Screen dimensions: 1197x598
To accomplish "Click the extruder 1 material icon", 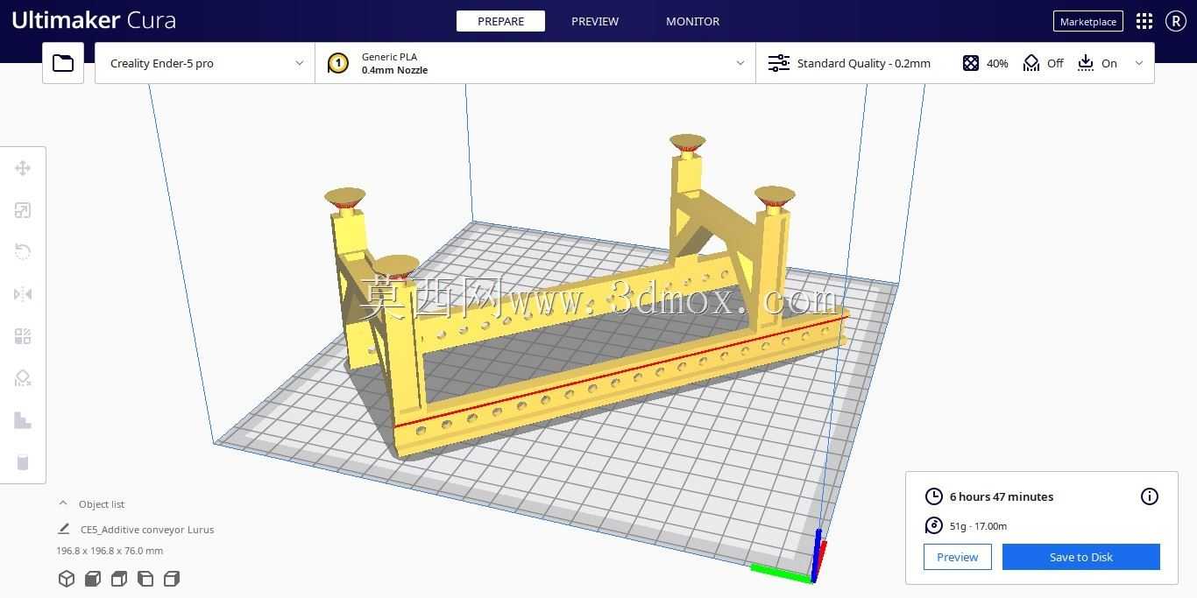I will pyautogui.click(x=337, y=63).
